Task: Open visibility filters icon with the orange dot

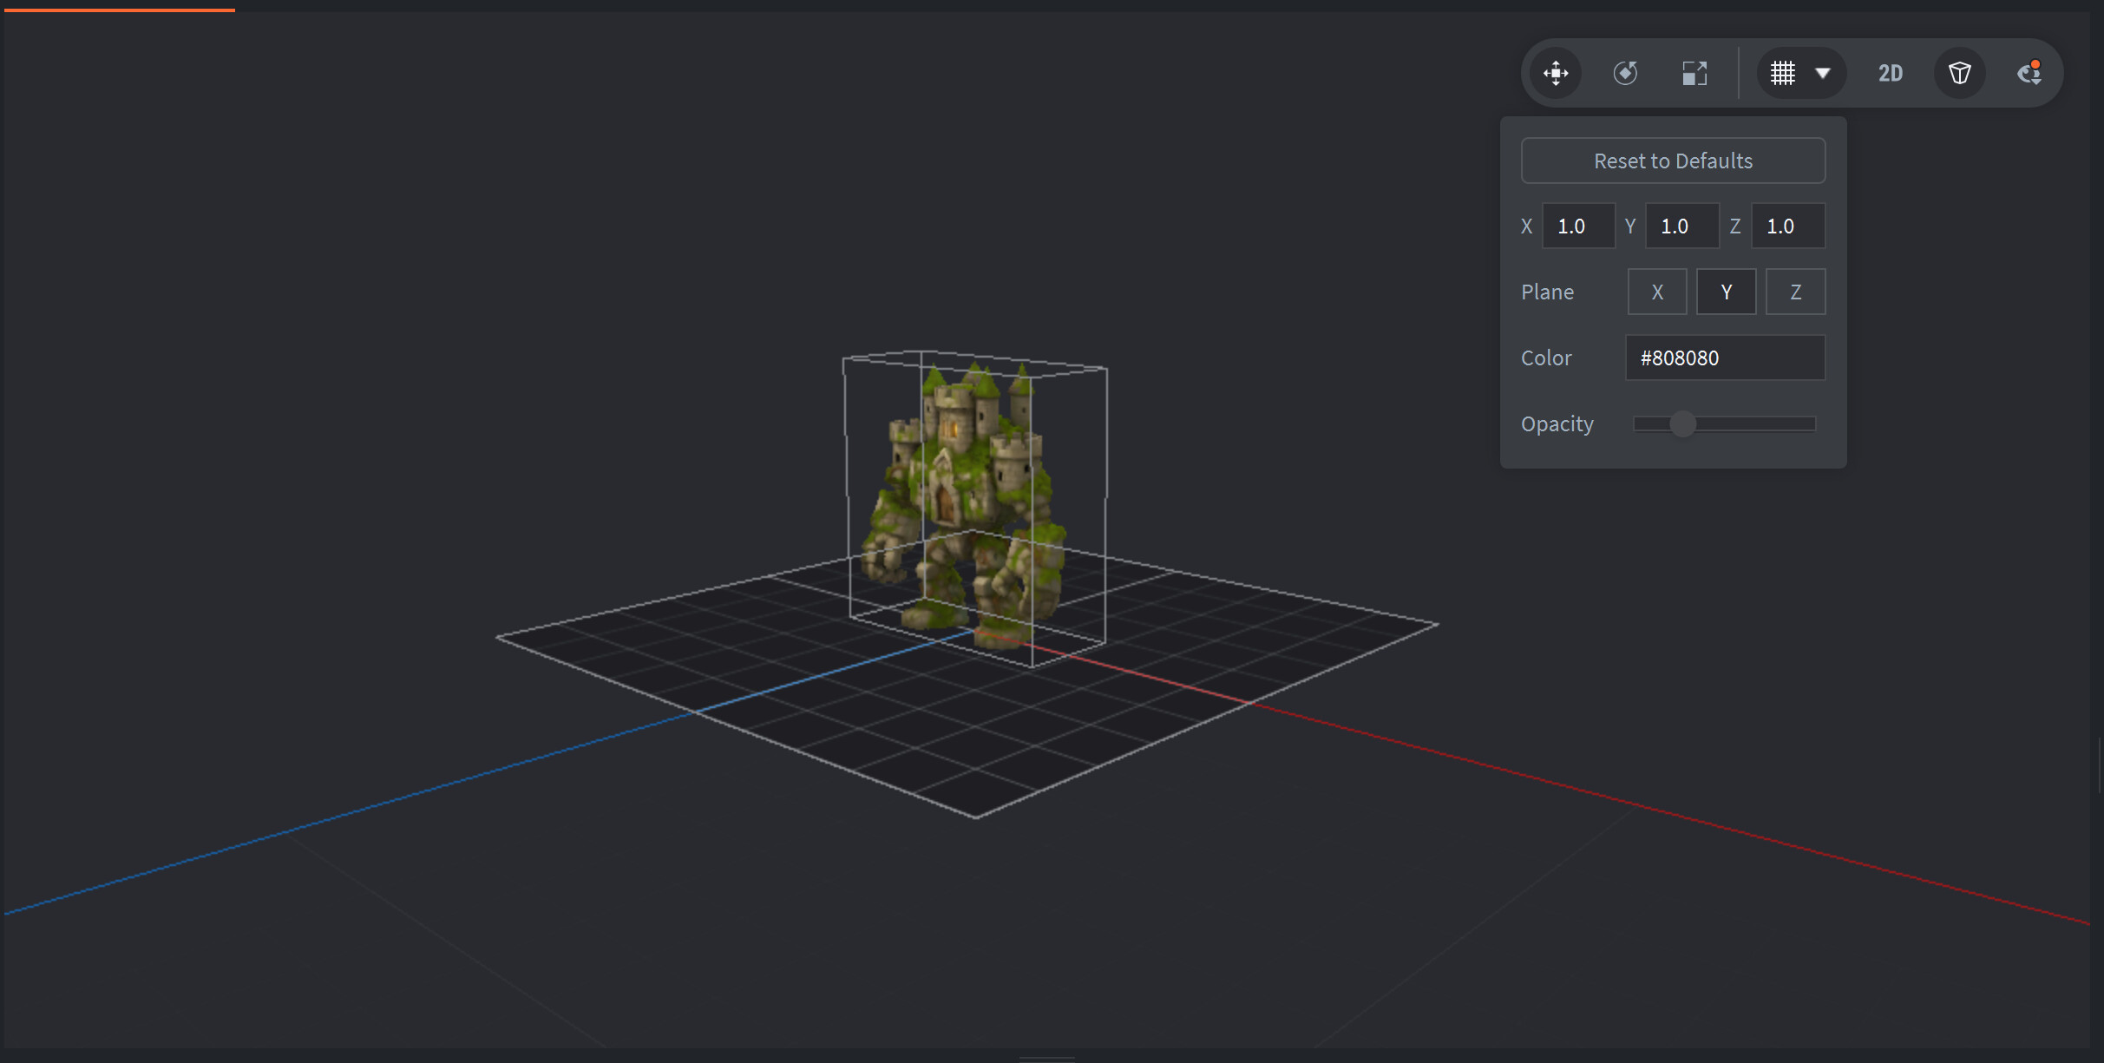Action: coord(2029,73)
